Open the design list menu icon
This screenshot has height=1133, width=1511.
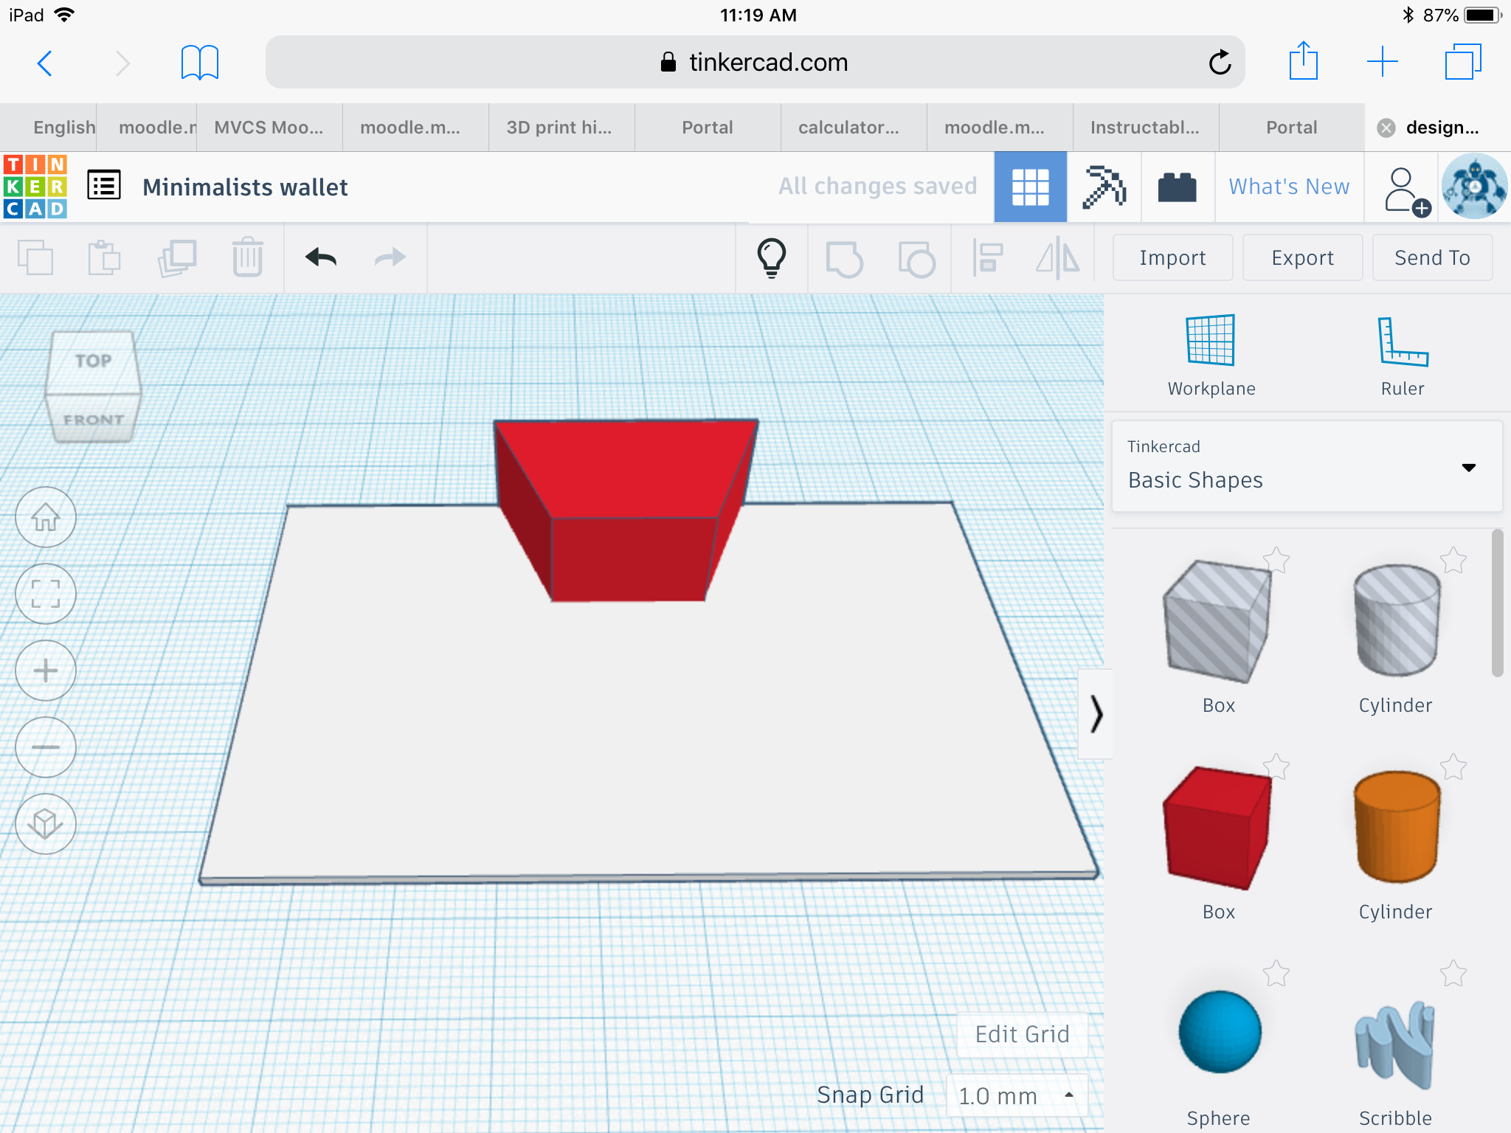pos(104,186)
